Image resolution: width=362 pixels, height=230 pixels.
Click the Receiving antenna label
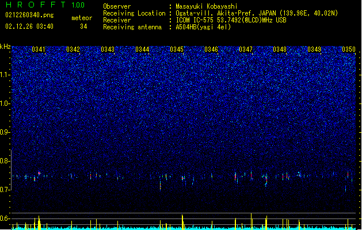click(x=132, y=27)
